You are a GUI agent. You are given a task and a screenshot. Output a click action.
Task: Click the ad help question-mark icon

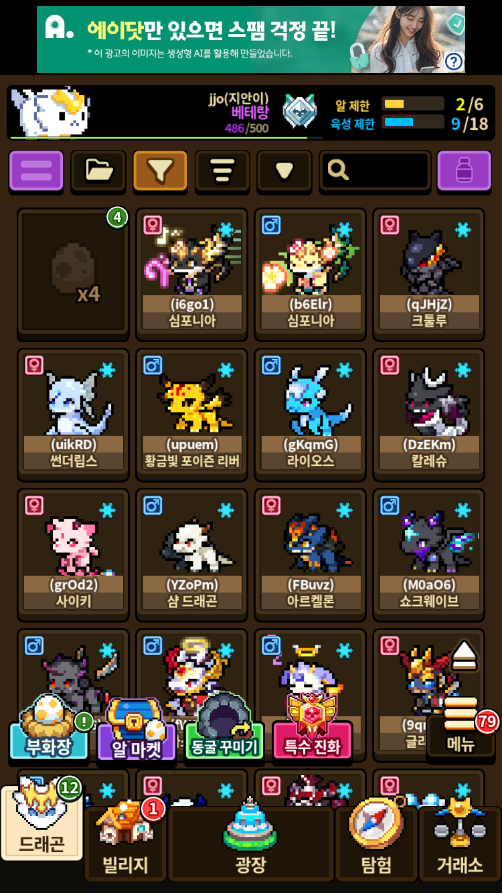click(454, 62)
